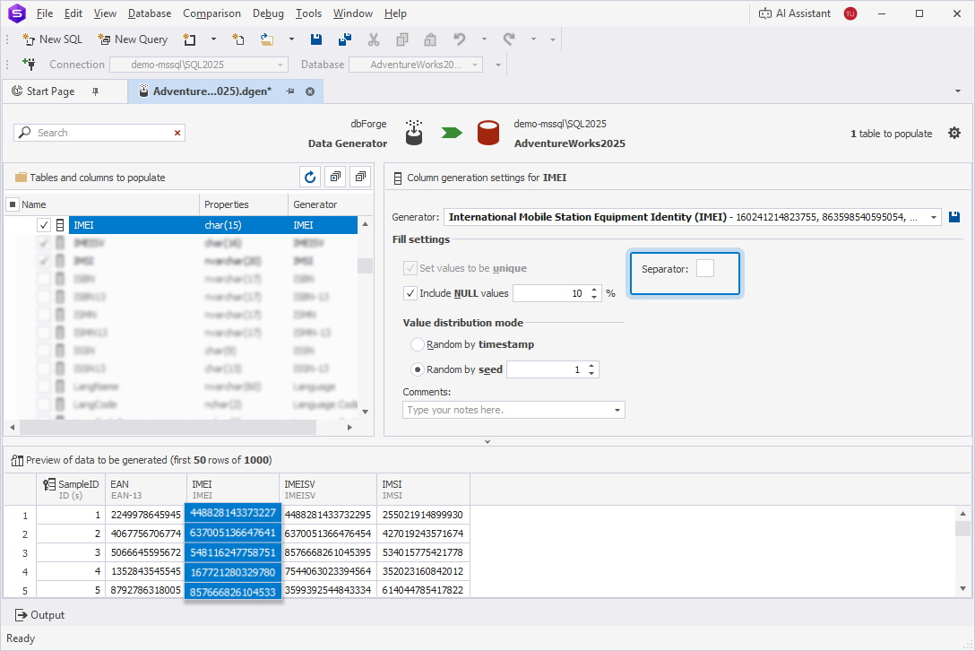
Task: Expand the Comments dropdown arrow
Action: [x=617, y=410]
